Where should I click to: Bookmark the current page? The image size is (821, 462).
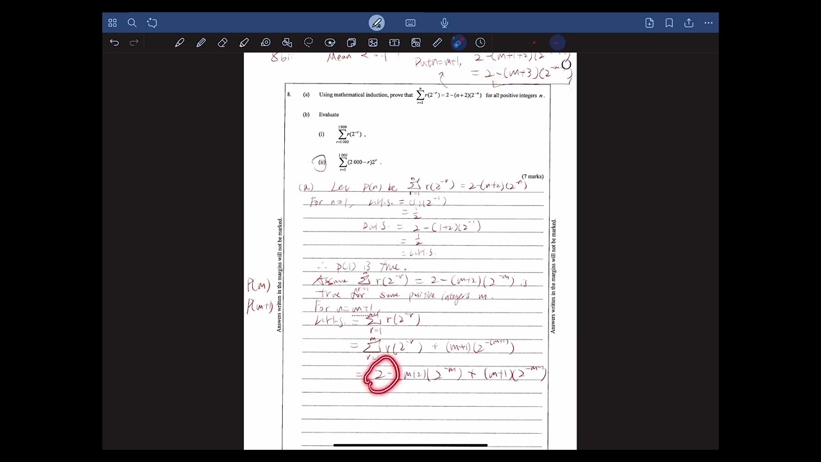[669, 23]
